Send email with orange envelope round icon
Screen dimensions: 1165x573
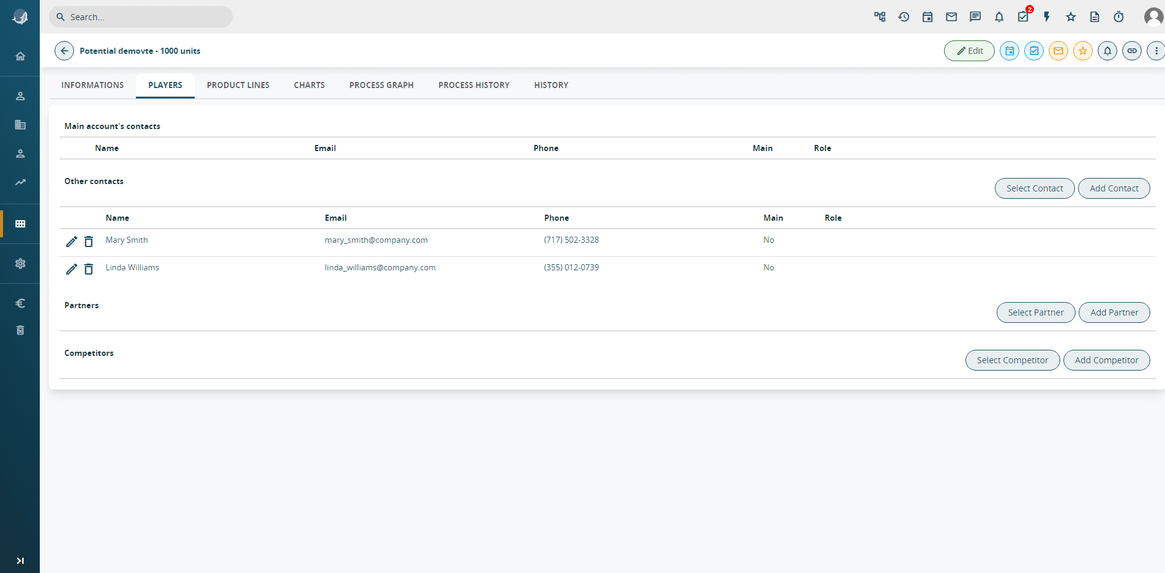(x=1058, y=51)
